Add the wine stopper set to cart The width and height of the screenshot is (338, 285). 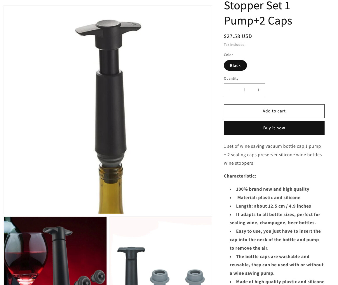pos(274,111)
